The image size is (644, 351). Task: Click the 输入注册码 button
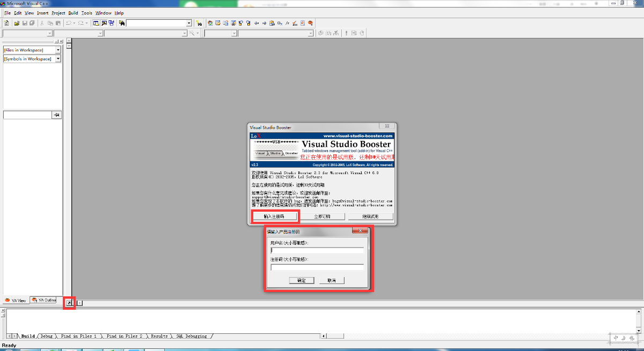pyautogui.click(x=274, y=216)
